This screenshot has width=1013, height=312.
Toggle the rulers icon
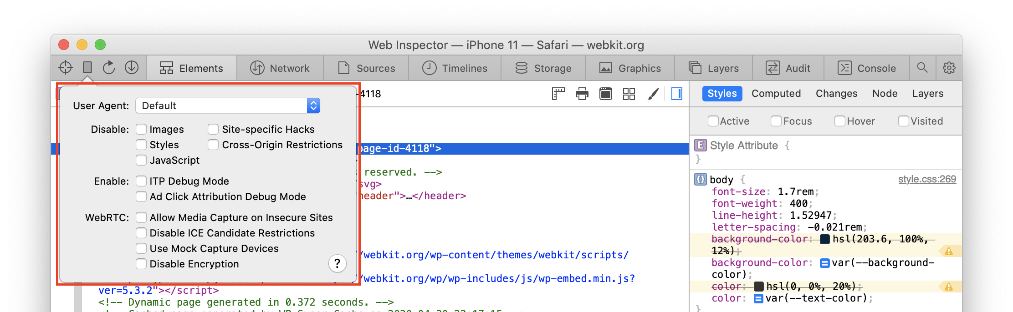click(x=558, y=94)
